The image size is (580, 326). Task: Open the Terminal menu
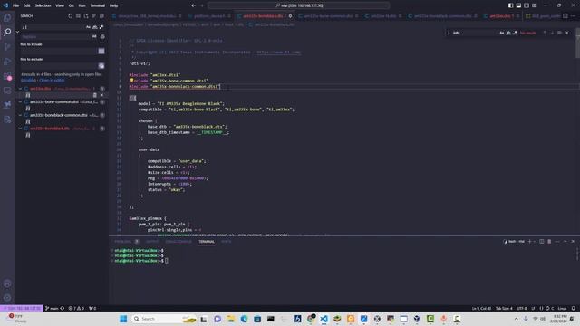[x=98, y=5]
